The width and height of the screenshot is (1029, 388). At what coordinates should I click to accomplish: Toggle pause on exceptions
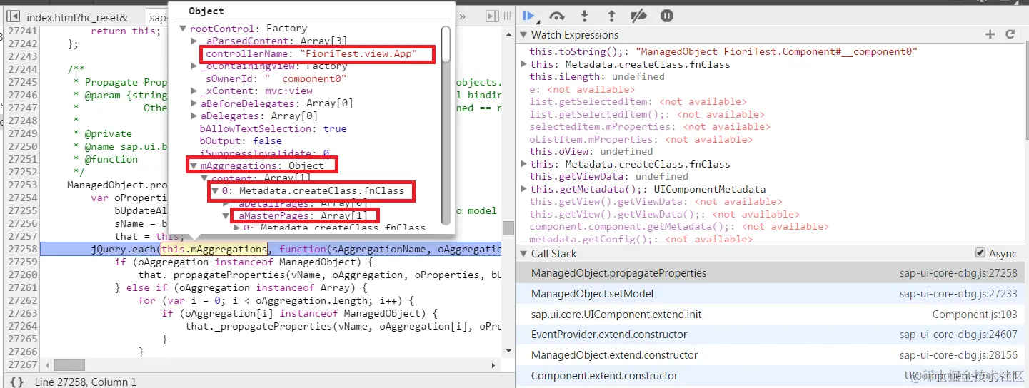pos(666,16)
